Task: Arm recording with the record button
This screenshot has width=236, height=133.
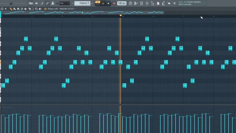Action: pos(114,3)
